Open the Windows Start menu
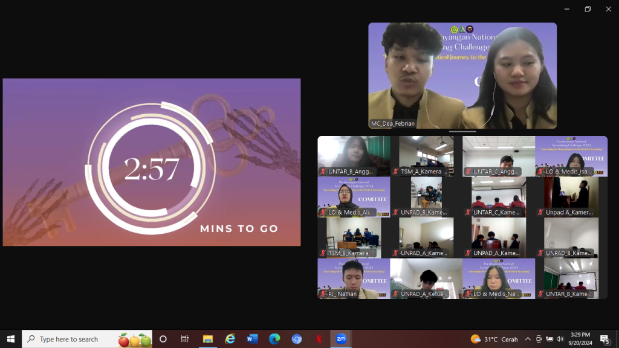Screen dimensions: 619x348 pos(11,339)
